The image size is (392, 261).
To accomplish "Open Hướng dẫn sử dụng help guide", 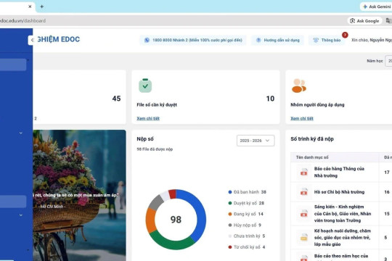I will click(278, 40).
